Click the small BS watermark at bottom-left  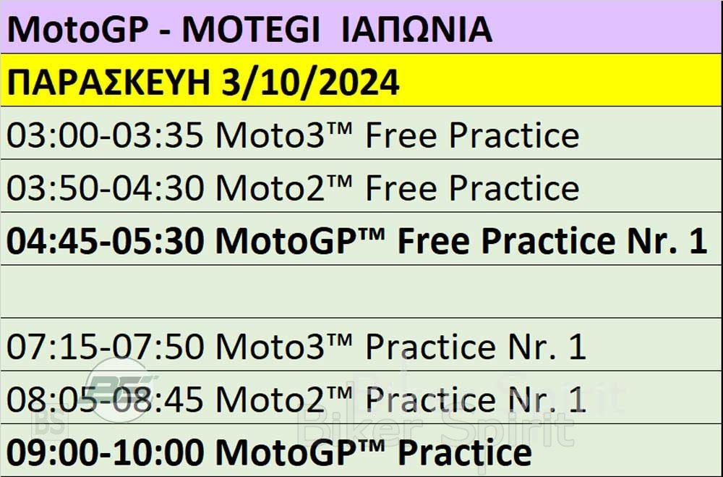coord(49,421)
